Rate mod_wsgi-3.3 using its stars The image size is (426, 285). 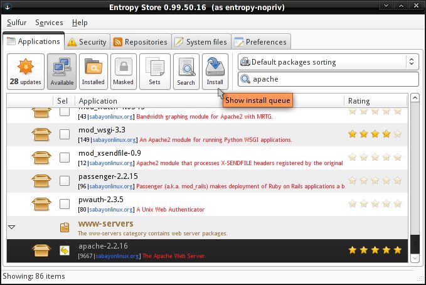(375, 134)
